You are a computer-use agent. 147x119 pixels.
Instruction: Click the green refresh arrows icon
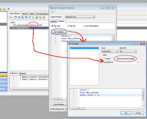(8, 9)
